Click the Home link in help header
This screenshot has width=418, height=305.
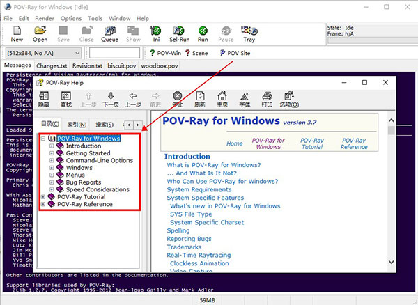coord(235,143)
